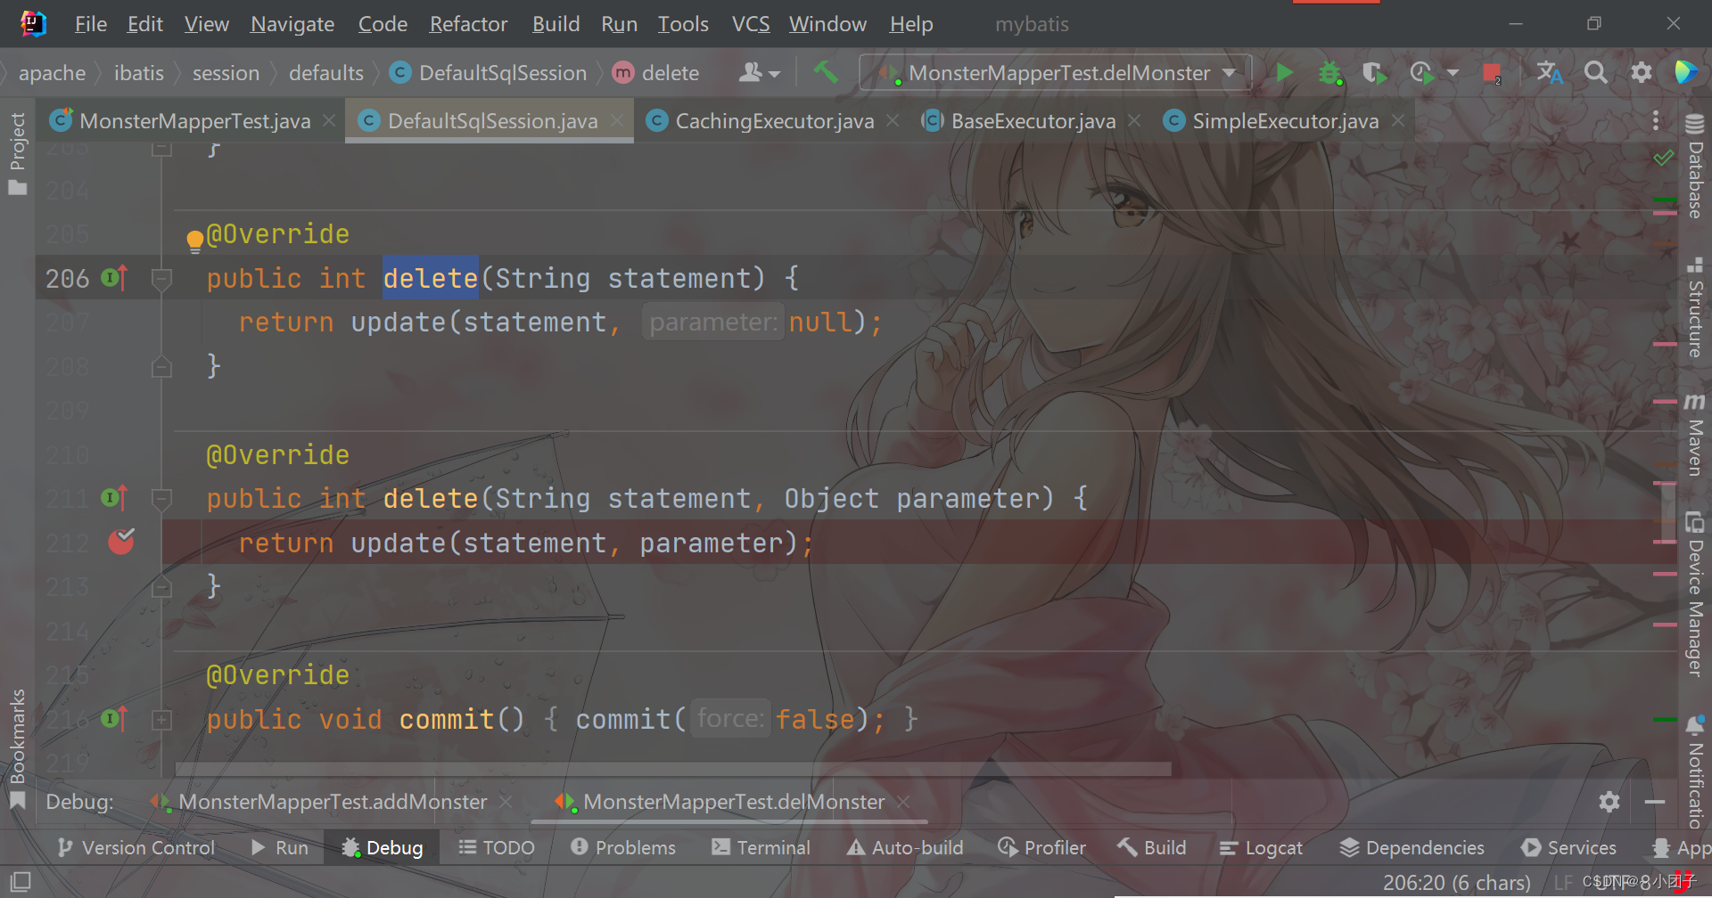Viewport: 1712px width, 898px height.
Task: Open the Profiler tool window
Action: (1041, 847)
